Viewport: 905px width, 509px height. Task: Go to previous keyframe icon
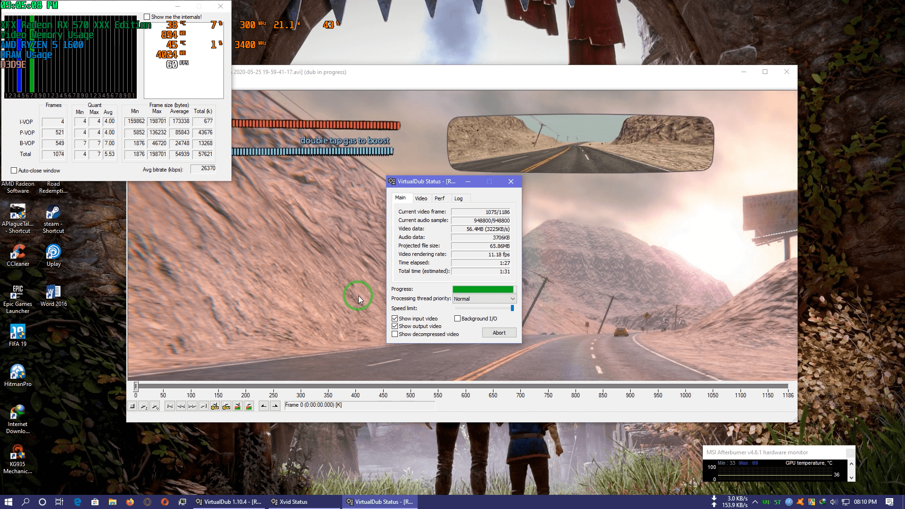point(215,406)
